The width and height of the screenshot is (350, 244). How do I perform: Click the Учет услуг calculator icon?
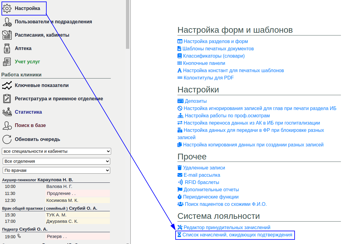click(x=7, y=62)
